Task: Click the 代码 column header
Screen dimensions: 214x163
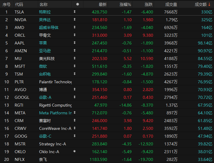Action: tap(19, 4)
